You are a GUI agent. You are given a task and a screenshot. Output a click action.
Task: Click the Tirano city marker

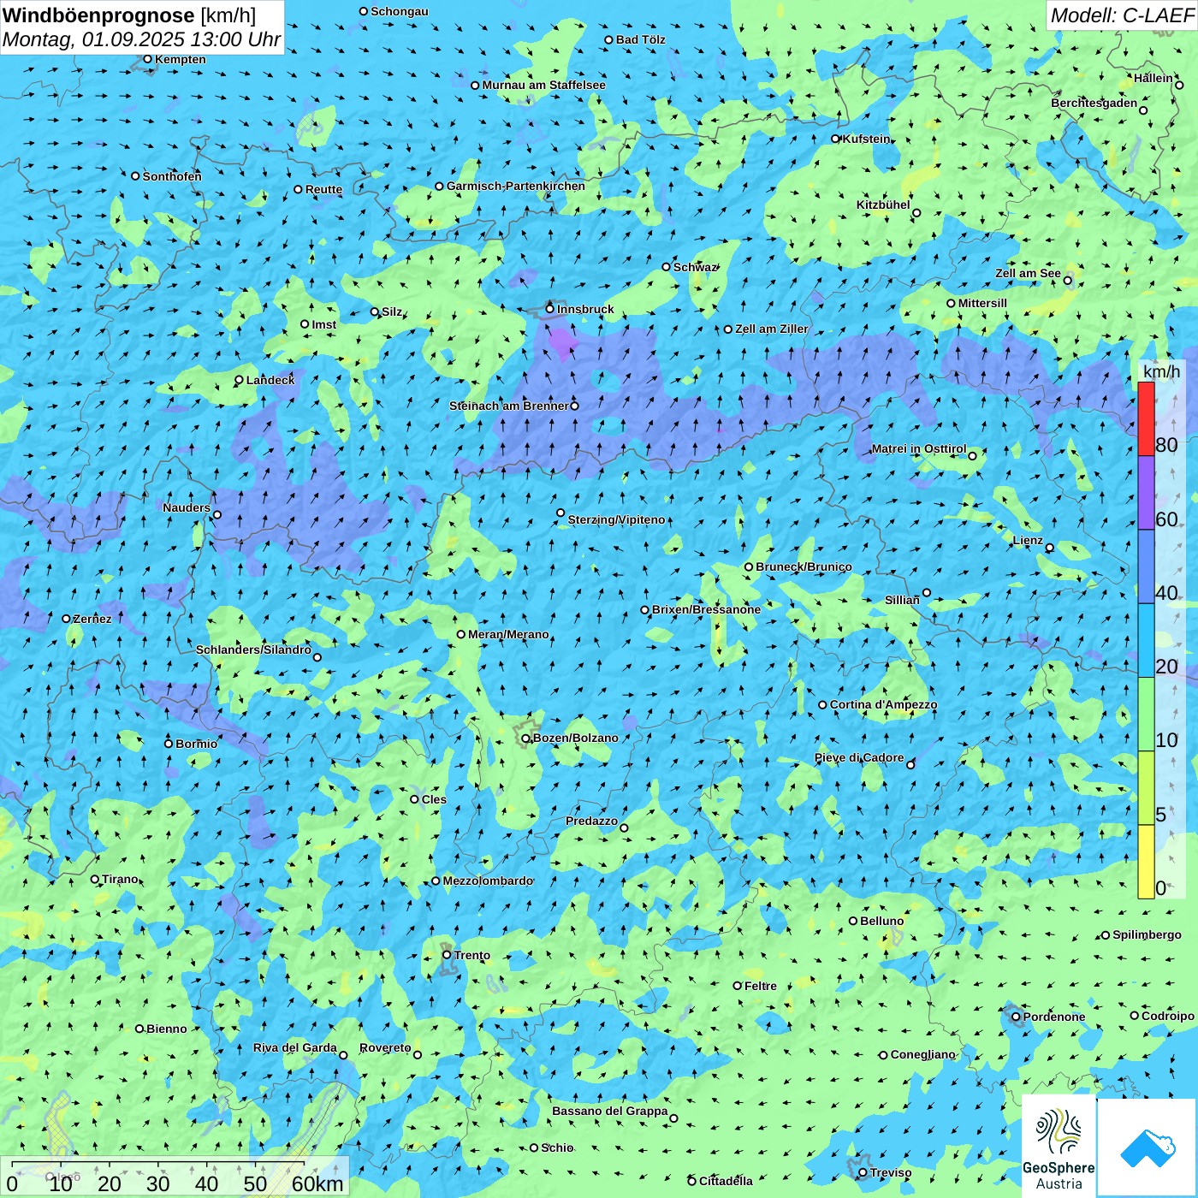point(95,879)
